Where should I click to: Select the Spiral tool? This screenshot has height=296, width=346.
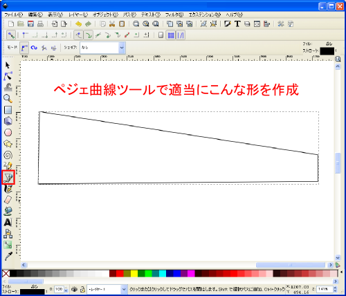coord(8,155)
